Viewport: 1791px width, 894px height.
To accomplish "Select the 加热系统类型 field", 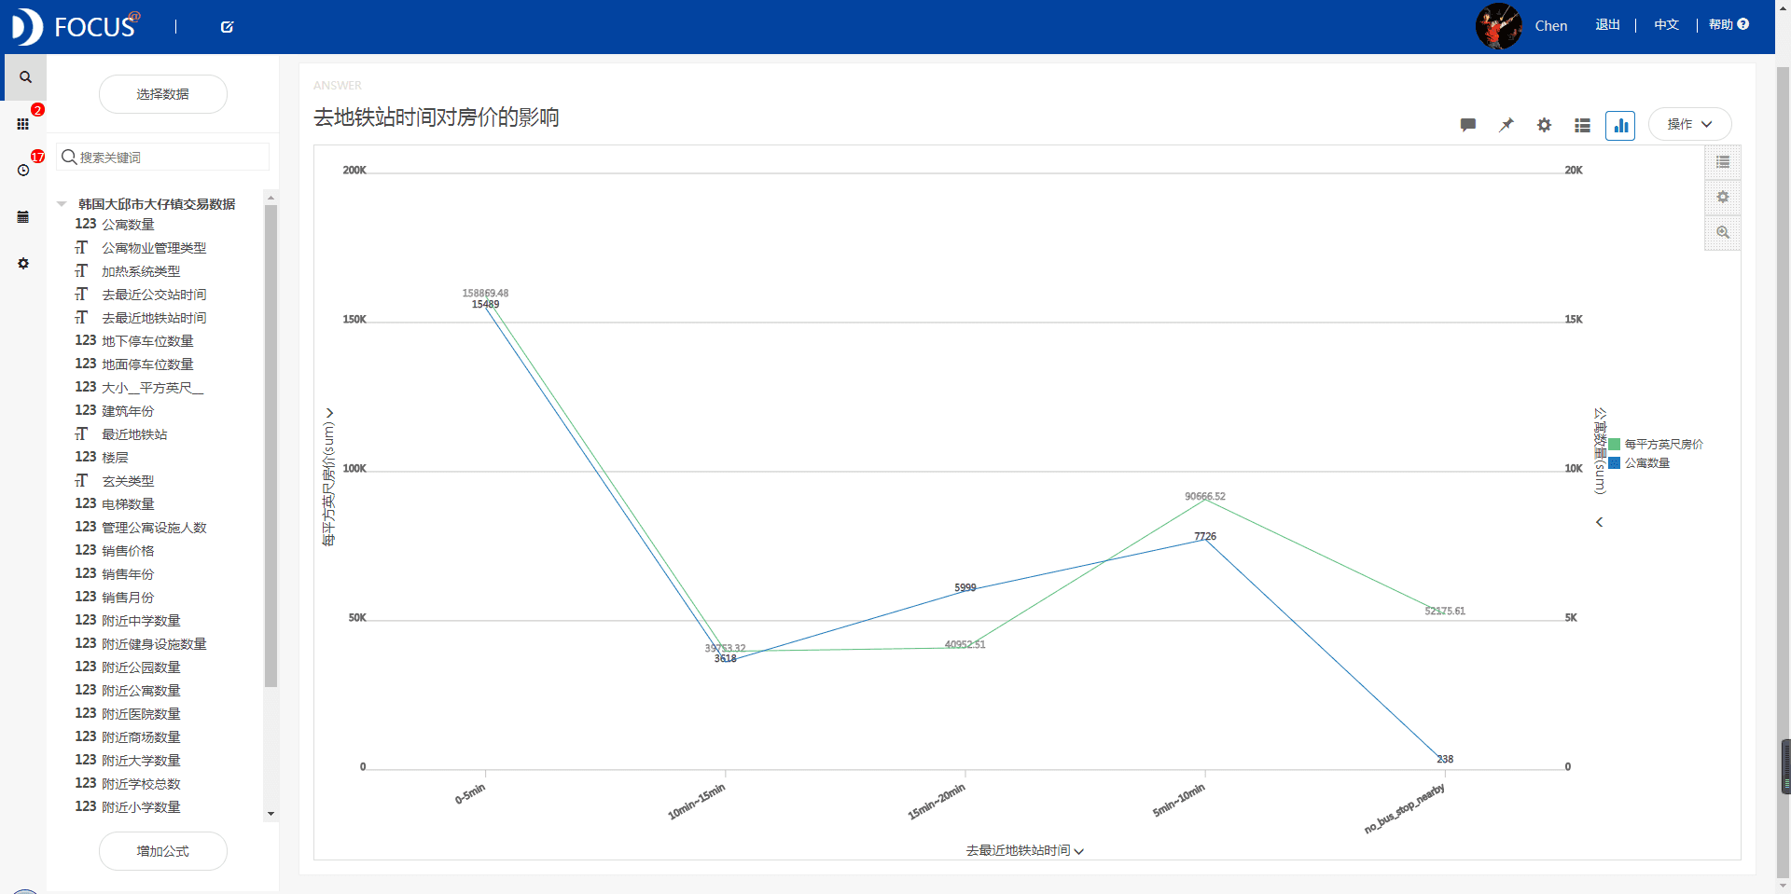I will (141, 271).
